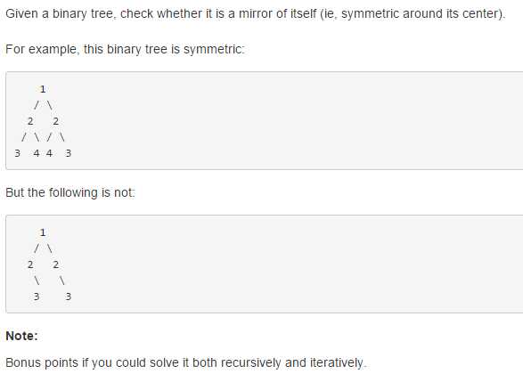The image size is (523, 374).
Task: Click the right node 2 in first tree
Action: point(56,121)
